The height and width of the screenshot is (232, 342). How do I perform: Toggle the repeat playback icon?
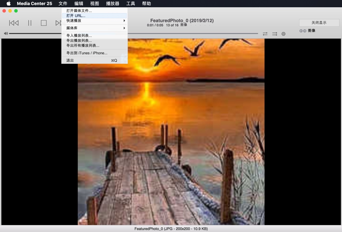pos(265,34)
